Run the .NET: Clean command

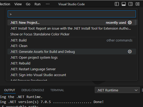72,46
